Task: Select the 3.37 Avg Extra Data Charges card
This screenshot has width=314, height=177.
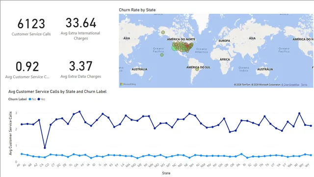Action: (x=80, y=69)
